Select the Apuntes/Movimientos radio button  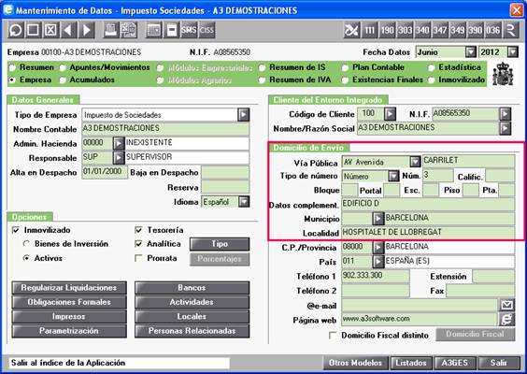[63, 67]
